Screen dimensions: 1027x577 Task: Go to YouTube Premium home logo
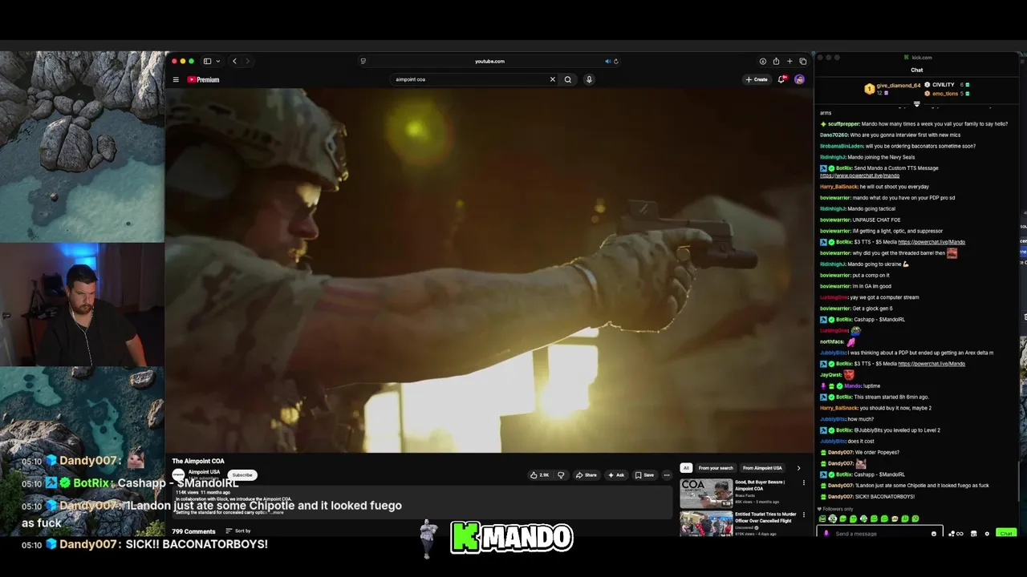coord(203,79)
